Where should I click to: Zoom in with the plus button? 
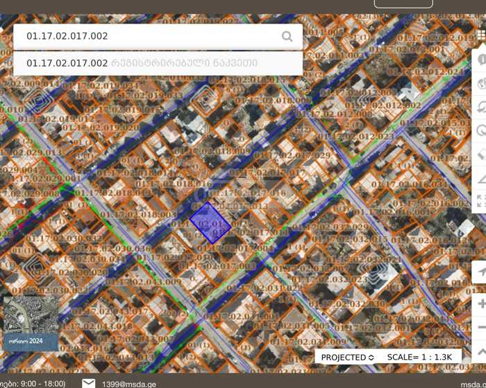coord(481,304)
